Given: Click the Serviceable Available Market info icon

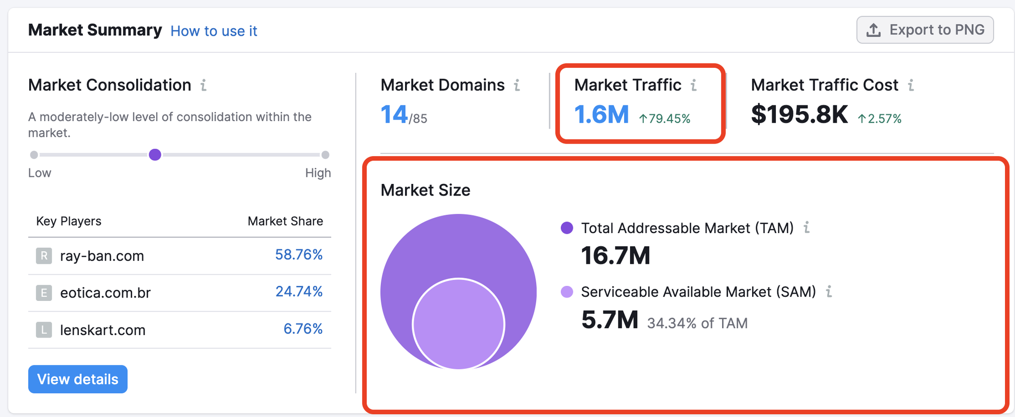Looking at the screenshot, I should click(829, 291).
